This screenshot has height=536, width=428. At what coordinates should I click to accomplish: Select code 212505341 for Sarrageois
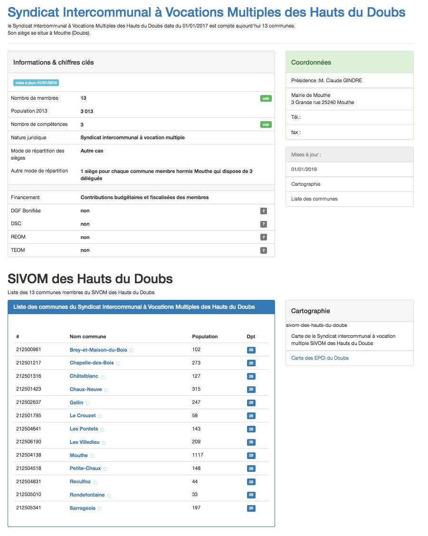pos(29,508)
